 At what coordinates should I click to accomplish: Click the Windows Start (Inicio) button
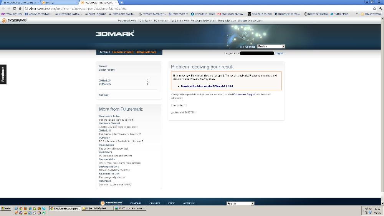coord(6,208)
